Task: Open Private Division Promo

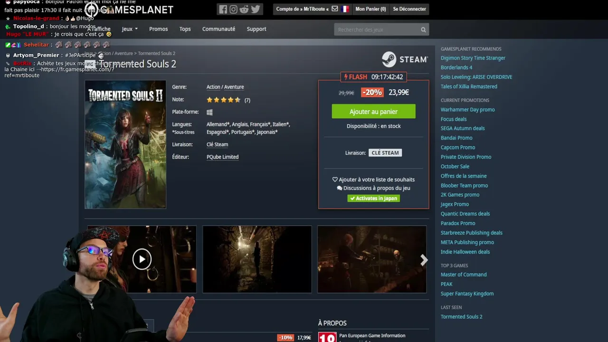Action: [466, 157]
